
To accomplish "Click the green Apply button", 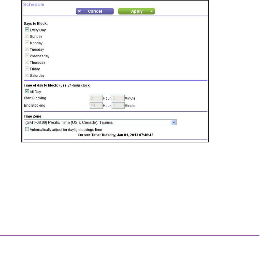I will [137, 11].
